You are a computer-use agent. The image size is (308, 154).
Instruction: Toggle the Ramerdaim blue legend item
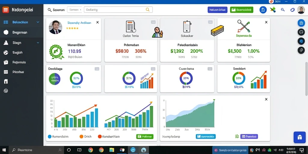(58, 137)
